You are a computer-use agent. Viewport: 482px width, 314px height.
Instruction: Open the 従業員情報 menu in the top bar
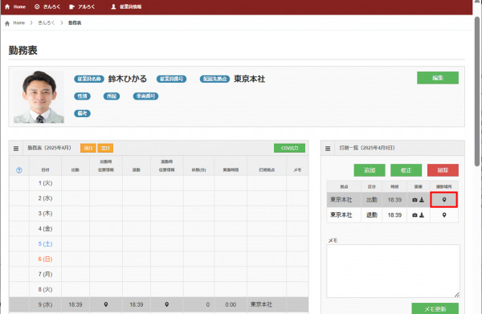point(126,6)
